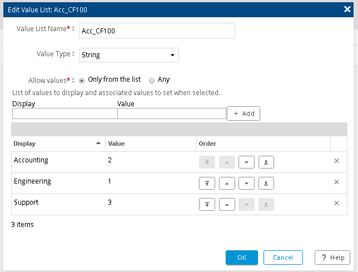Screen dimensions: 358x272
Task: Delete the Support value row
Action: point(336,203)
